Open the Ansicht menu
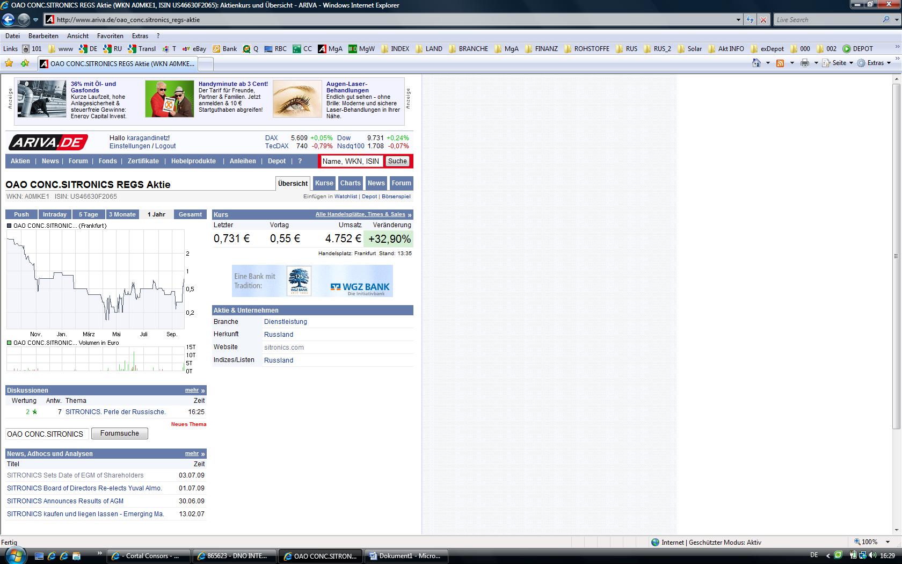 78,36
